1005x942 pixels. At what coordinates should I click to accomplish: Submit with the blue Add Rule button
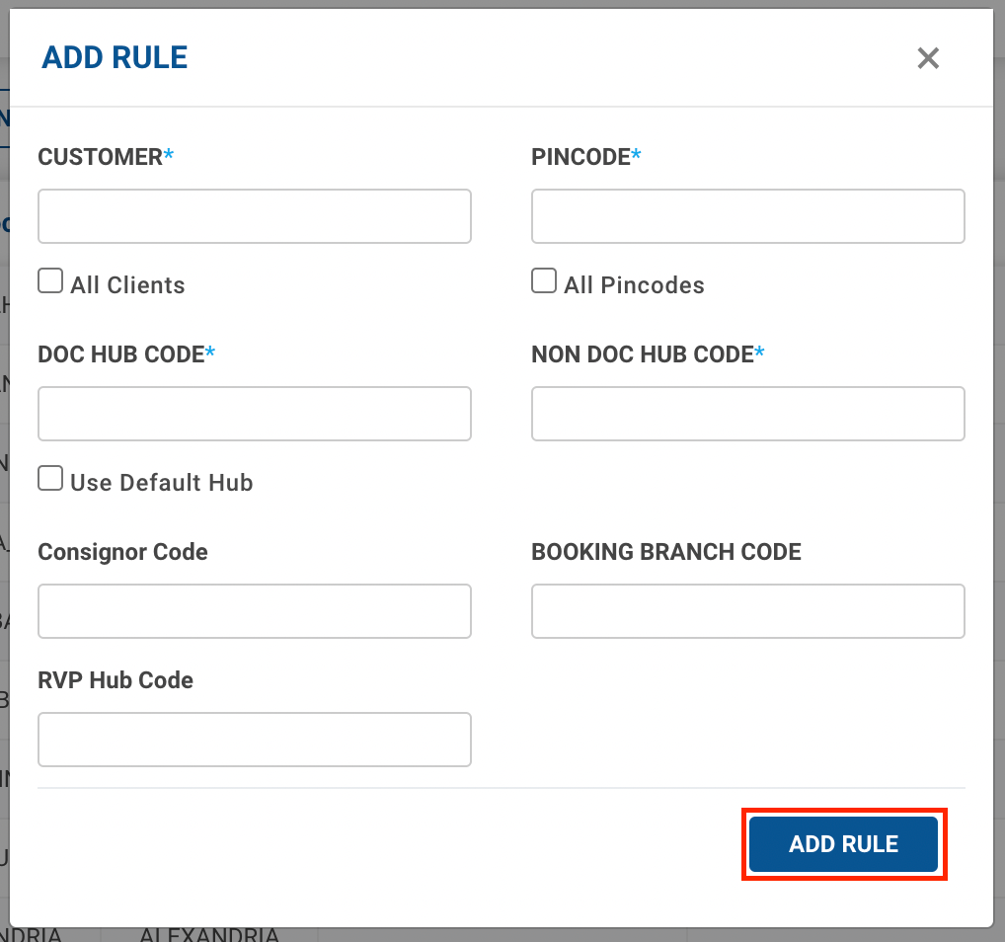[x=843, y=844]
